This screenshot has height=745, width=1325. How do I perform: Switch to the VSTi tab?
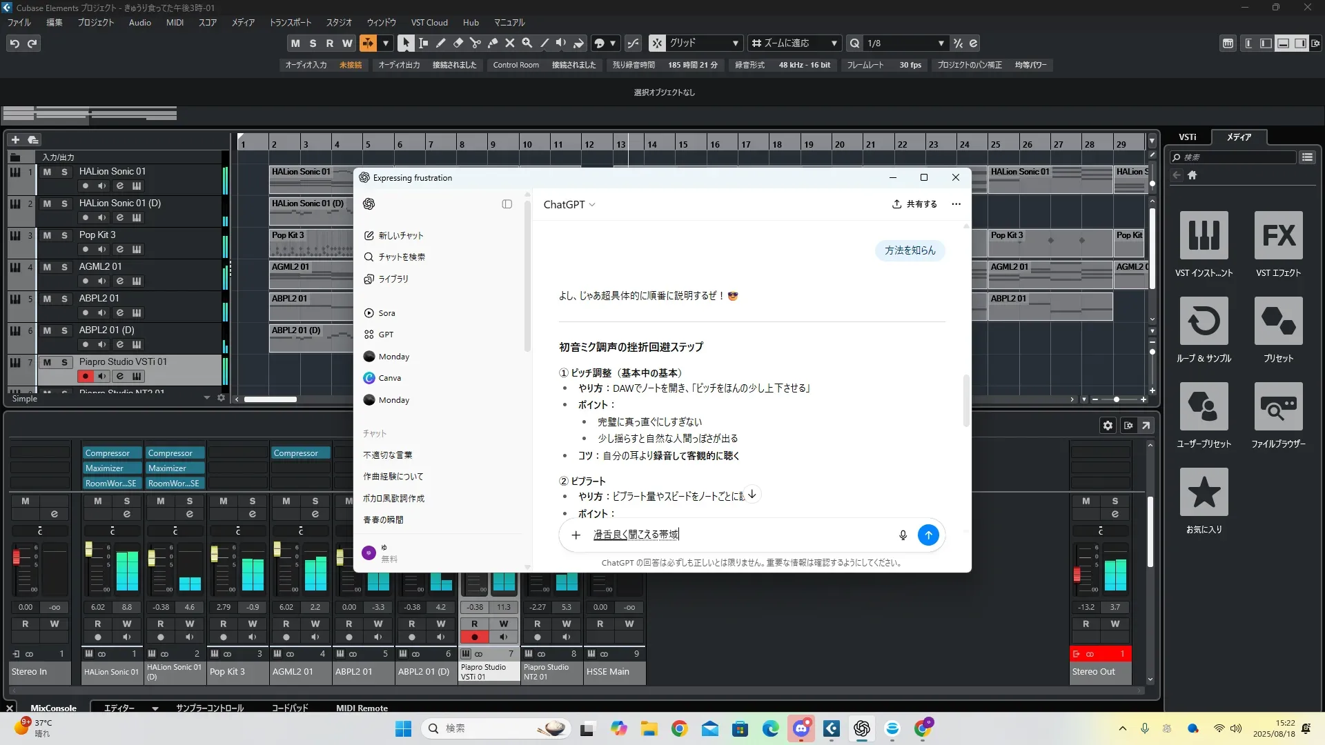(x=1187, y=137)
